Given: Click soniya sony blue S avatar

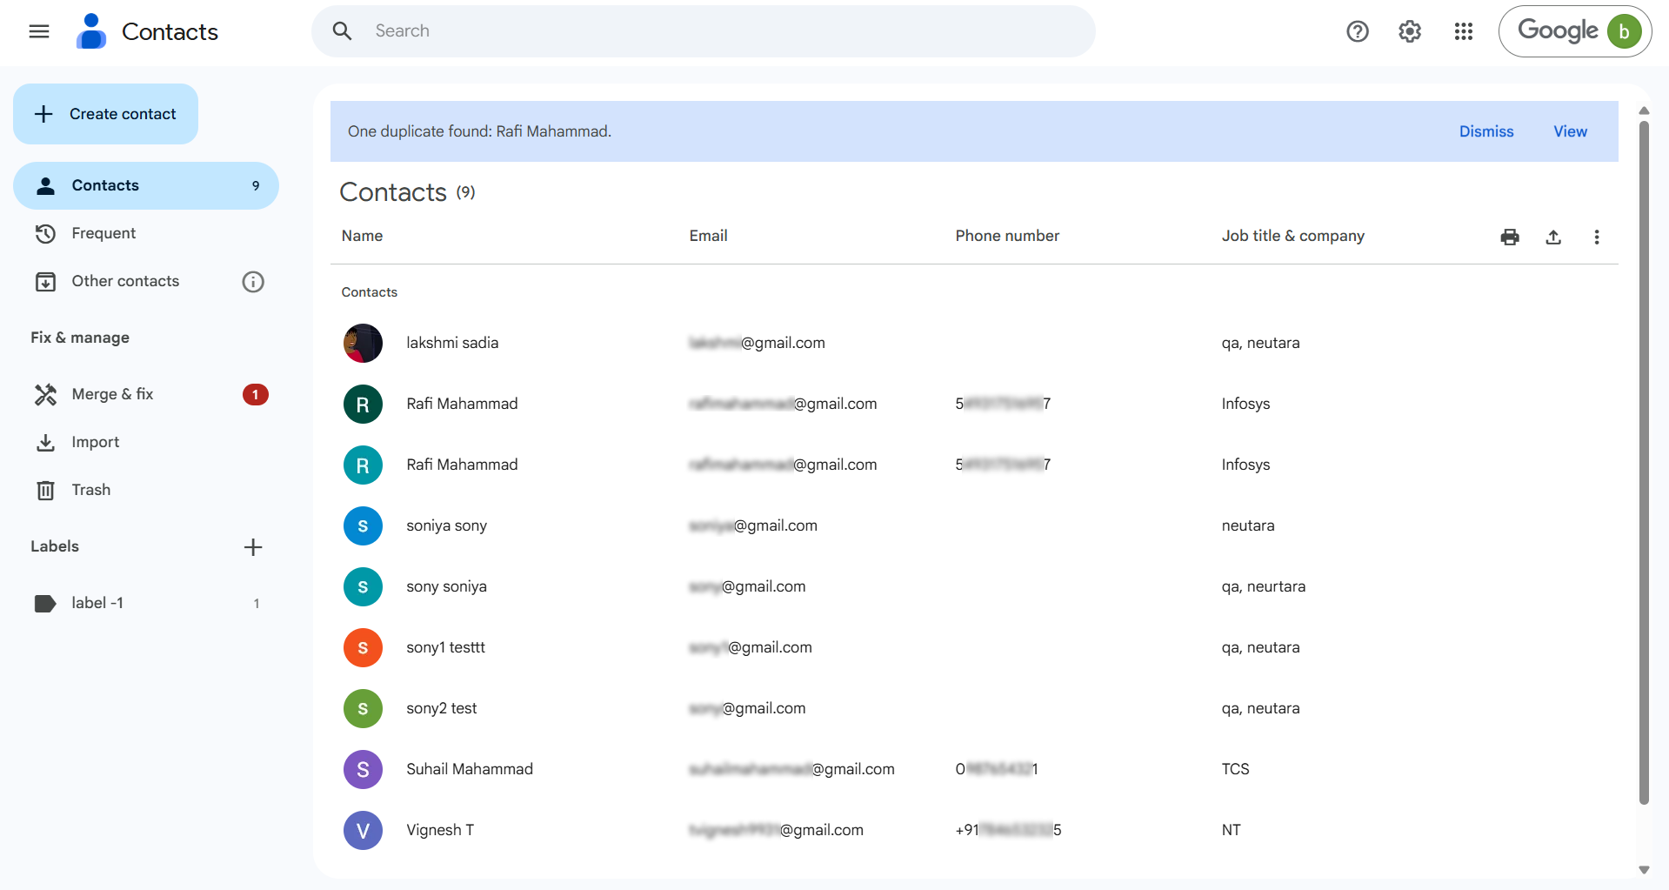Looking at the screenshot, I should coord(363,525).
